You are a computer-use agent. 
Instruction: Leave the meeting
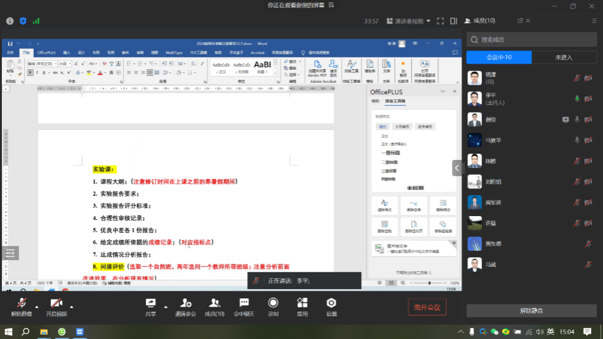[x=427, y=307]
